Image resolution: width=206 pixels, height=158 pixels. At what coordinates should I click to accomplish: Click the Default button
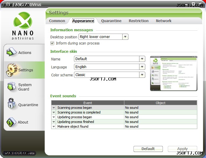click(148, 149)
